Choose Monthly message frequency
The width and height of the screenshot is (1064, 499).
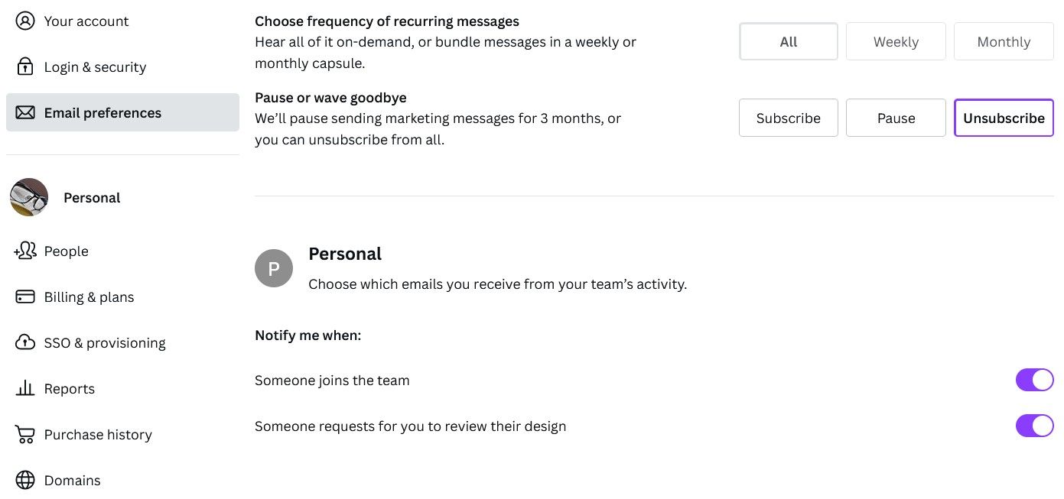click(1004, 42)
